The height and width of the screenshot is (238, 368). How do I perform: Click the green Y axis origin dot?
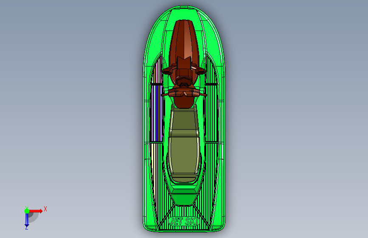(x=27, y=211)
